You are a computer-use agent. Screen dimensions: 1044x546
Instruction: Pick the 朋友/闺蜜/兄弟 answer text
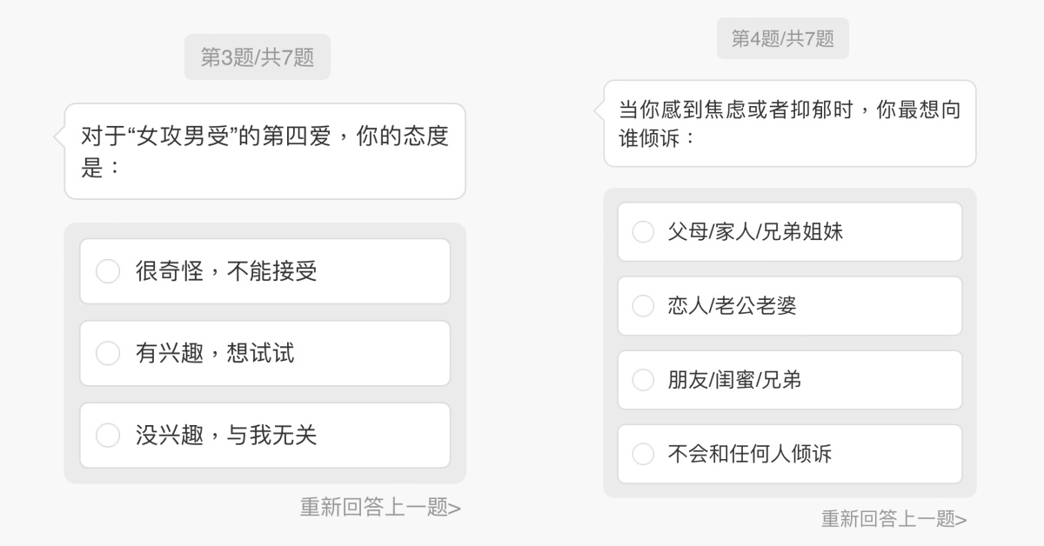[x=734, y=380]
